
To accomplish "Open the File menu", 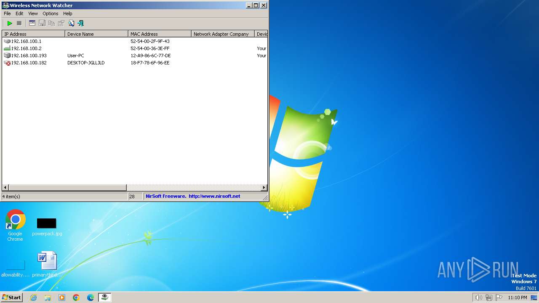I will [7, 13].
